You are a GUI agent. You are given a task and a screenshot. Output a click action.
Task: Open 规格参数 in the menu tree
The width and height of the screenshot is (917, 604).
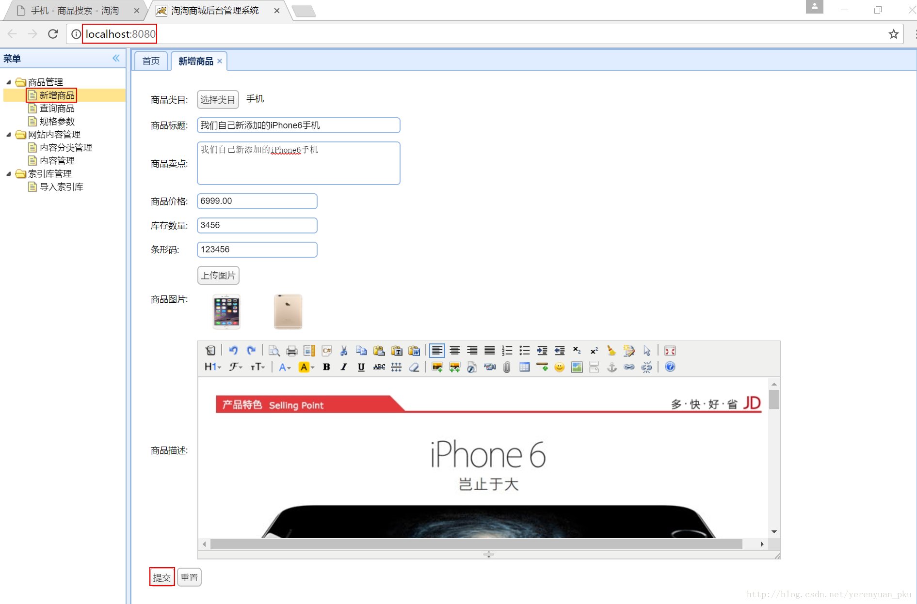[x=57, y=122]
